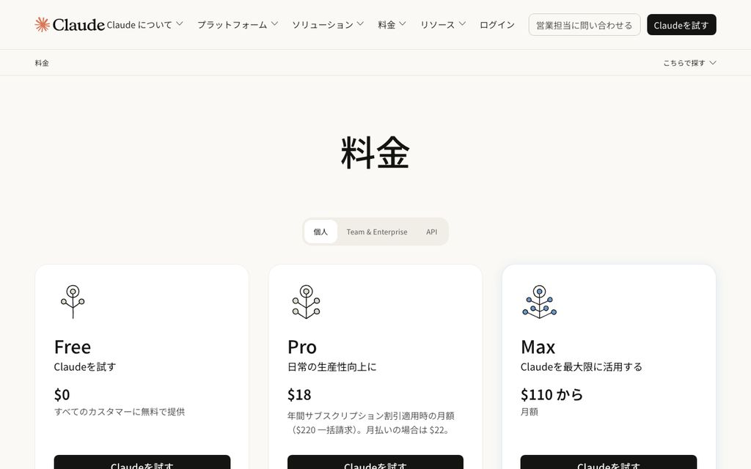The height and width of the screenshot is (469, 751).
Task: Click the Free card 'Claudeを試す' subtitle
Action: pos(85,366)
